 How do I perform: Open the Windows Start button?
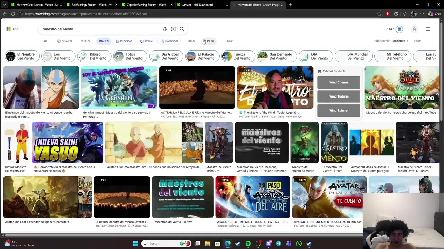click(135, 243)
